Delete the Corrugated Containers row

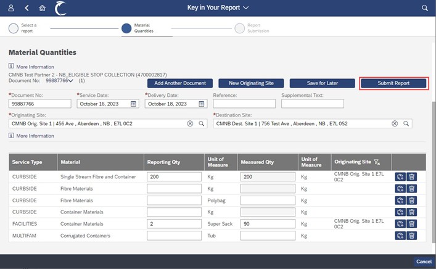tap(412, 235)
